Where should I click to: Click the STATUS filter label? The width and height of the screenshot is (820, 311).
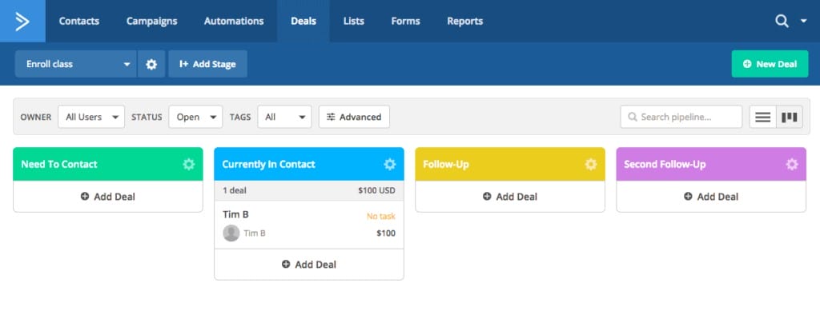click(x=147, y=117)
